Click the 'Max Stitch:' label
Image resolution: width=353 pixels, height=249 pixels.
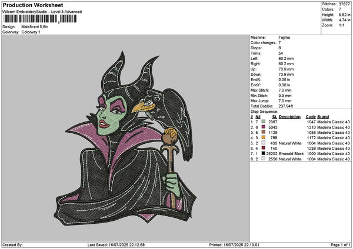pyautogui.click(x=259, y=90)
